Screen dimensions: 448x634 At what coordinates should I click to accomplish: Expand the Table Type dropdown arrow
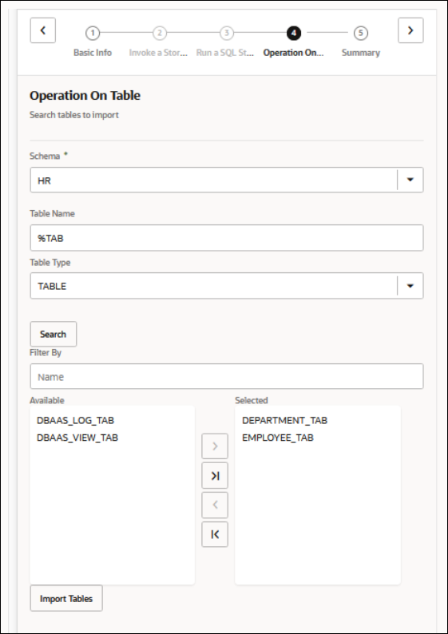tap(410, 286)
